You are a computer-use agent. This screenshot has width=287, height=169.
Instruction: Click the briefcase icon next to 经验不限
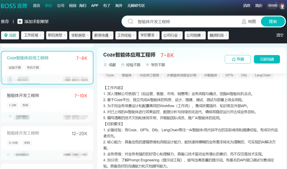[x=123, y=65]
